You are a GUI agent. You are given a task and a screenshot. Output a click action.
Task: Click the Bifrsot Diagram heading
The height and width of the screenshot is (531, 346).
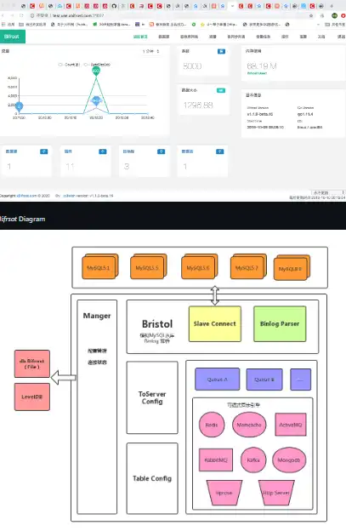click(x=22, y=219)
